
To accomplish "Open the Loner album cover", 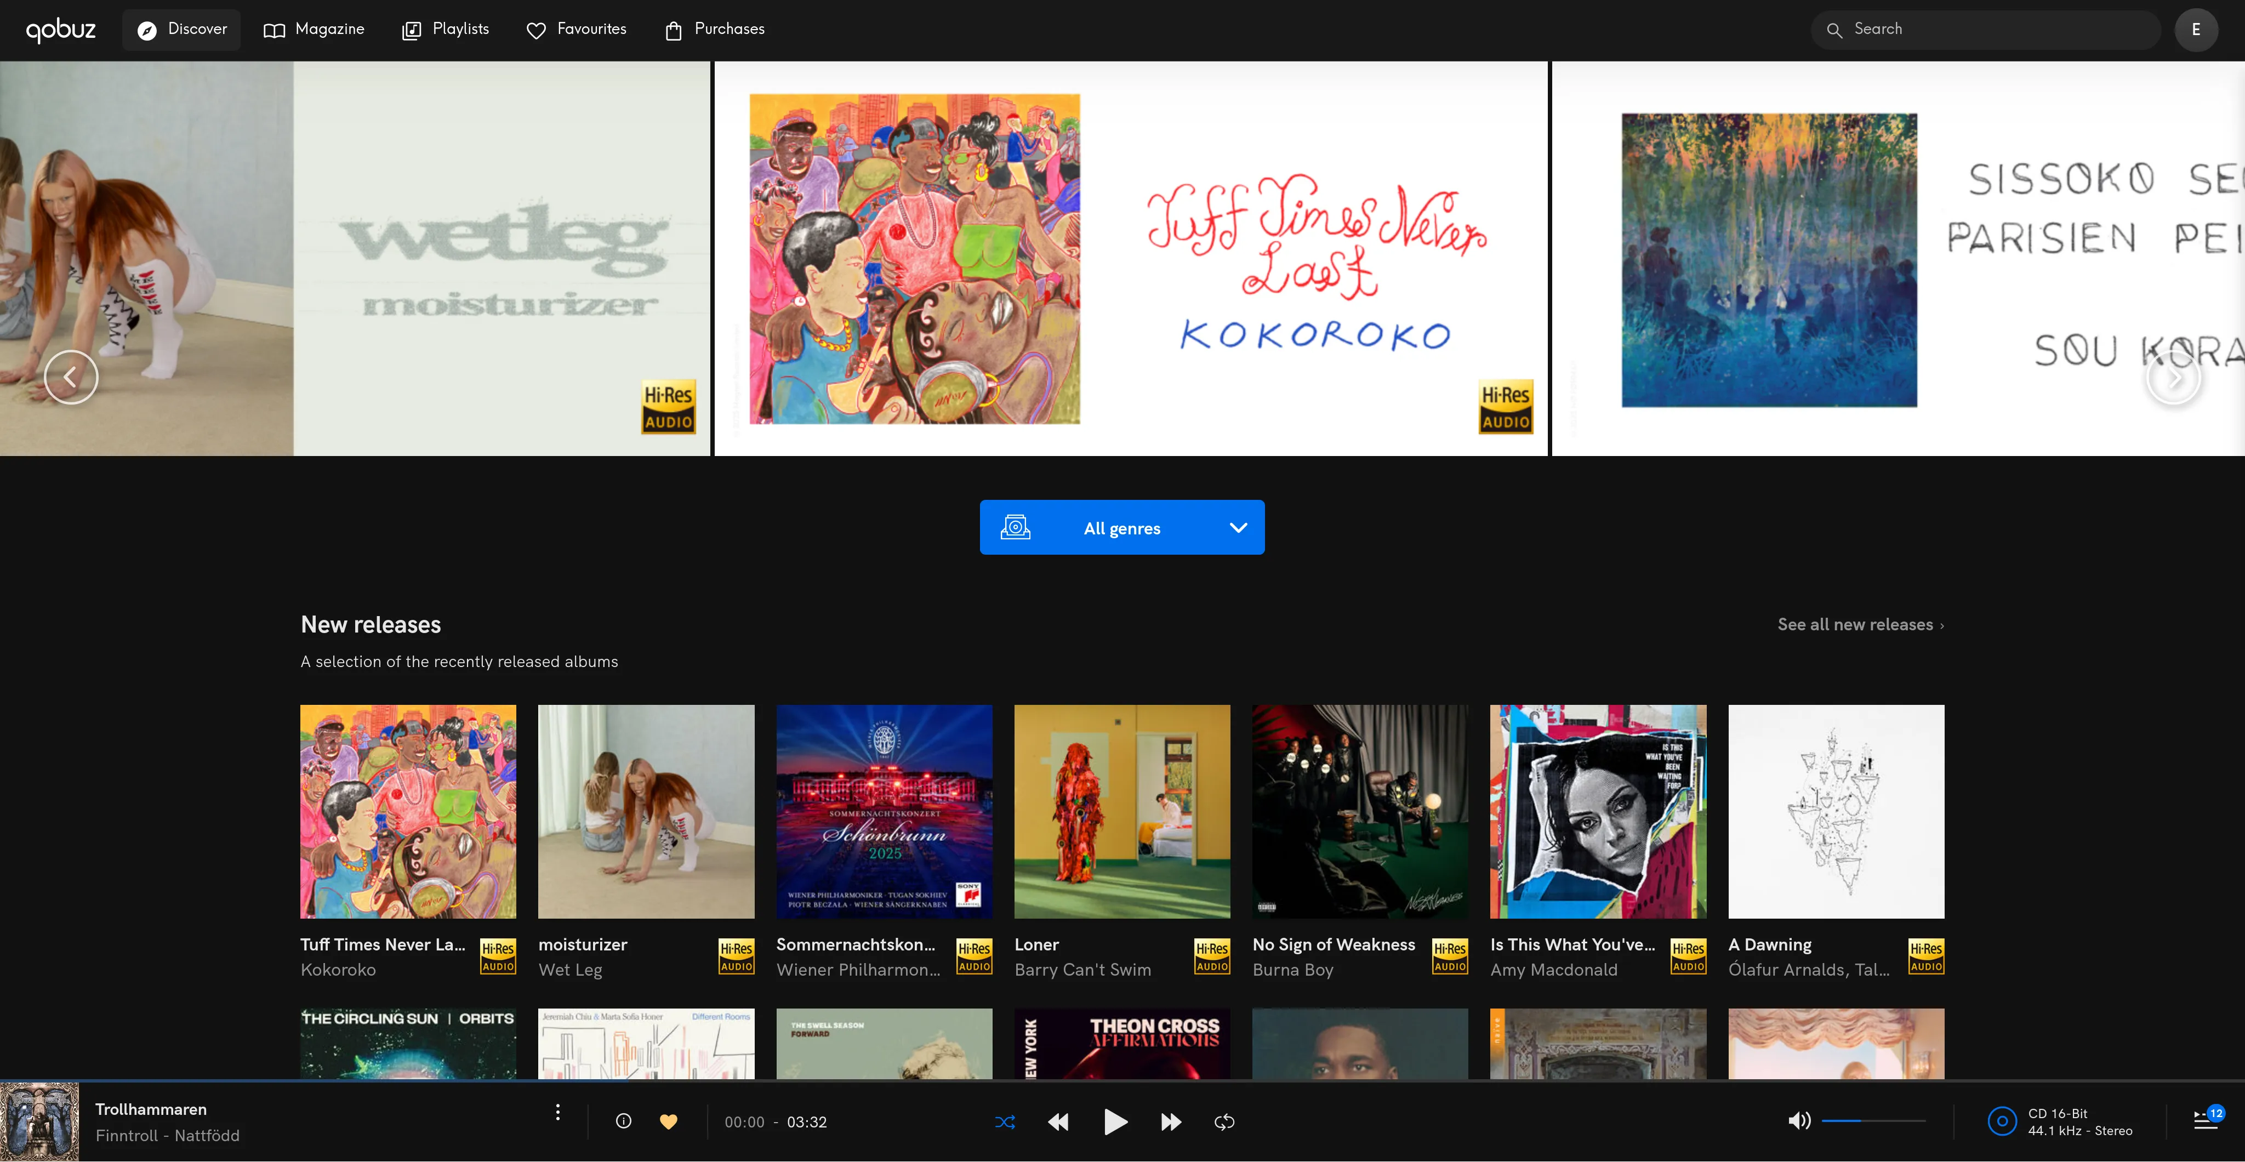I will click(x=1121, y=812).
